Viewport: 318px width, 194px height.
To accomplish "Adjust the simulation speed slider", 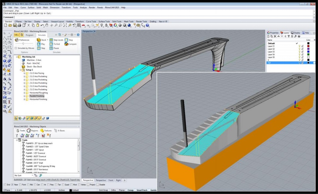I will click(x=23, y=44).
